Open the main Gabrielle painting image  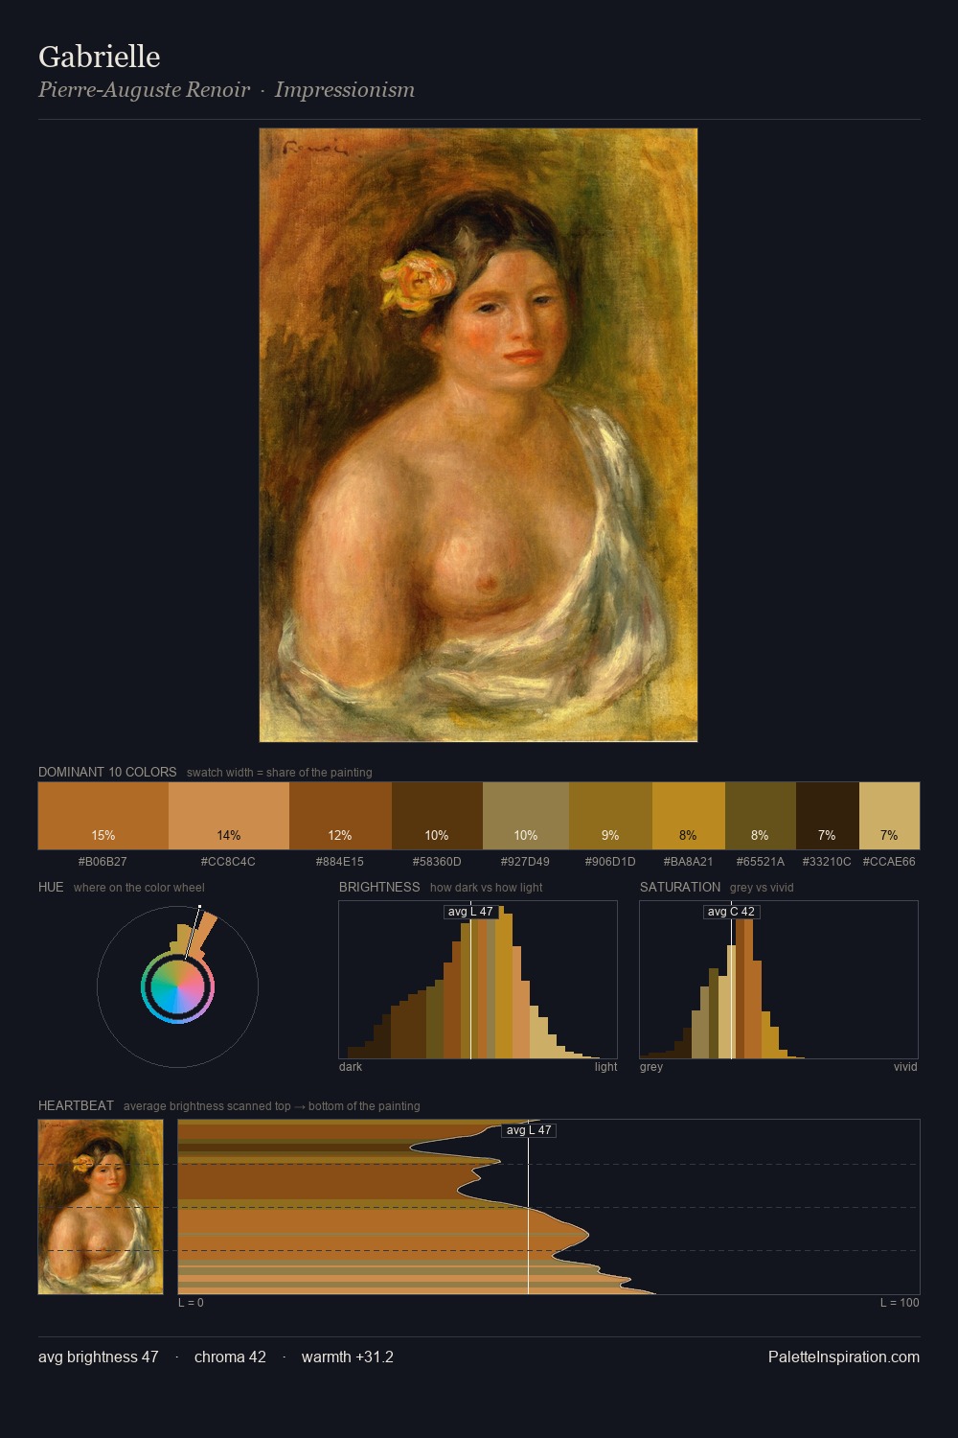(x=478, y=435)
